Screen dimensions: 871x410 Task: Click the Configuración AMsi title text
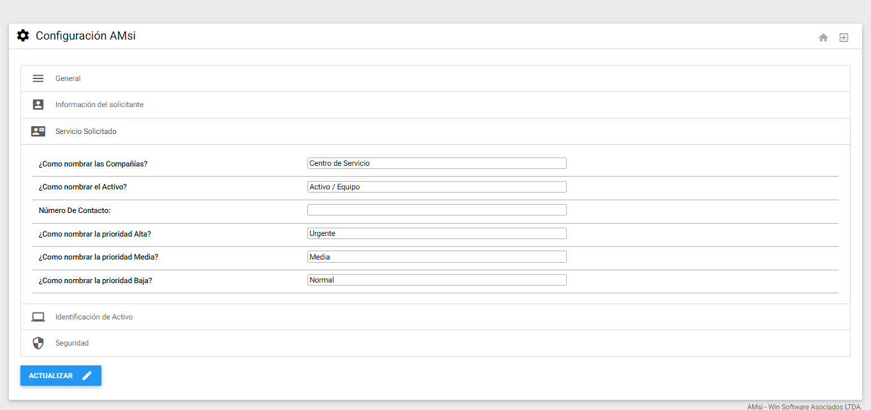tap(85, 36)
